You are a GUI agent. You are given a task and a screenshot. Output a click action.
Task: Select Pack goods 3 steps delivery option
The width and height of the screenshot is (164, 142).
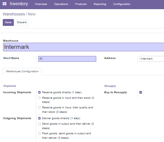(39, 133)
